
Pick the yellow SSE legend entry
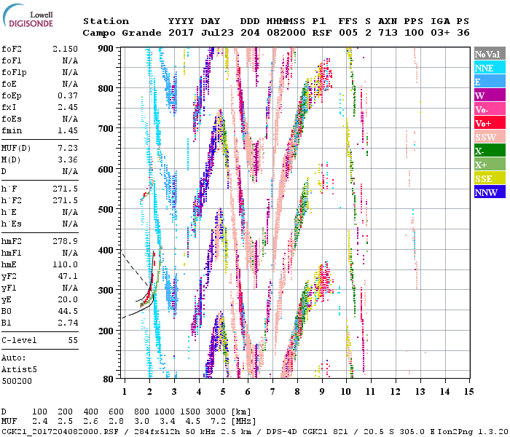tap(490, 178)
